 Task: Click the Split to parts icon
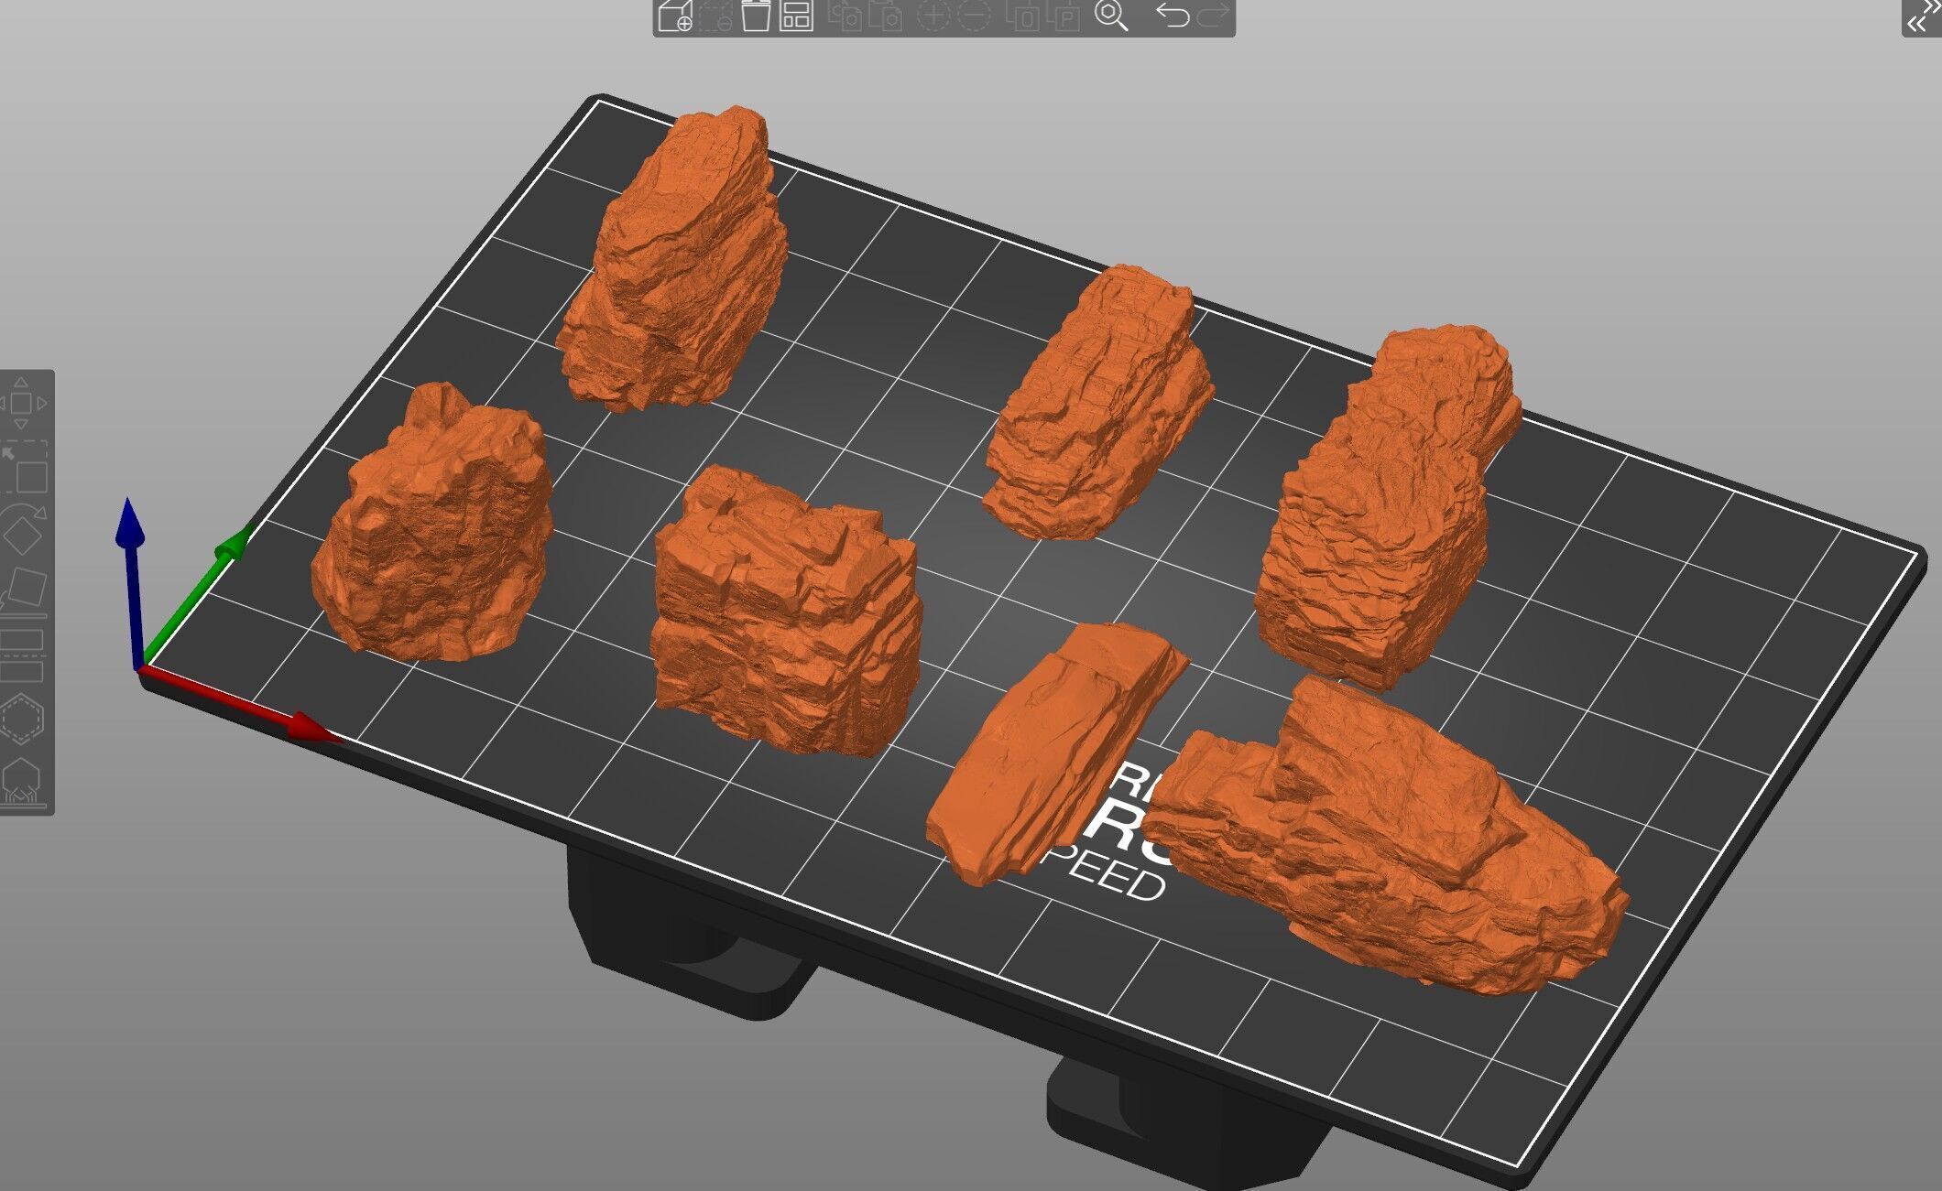click(x=1064, y=16)
